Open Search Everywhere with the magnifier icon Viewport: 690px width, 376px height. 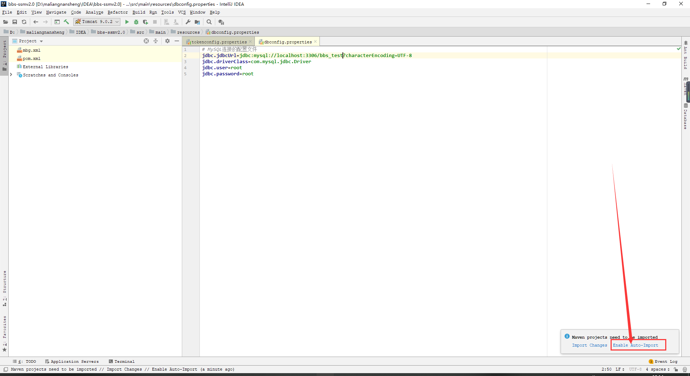(209, 22)
